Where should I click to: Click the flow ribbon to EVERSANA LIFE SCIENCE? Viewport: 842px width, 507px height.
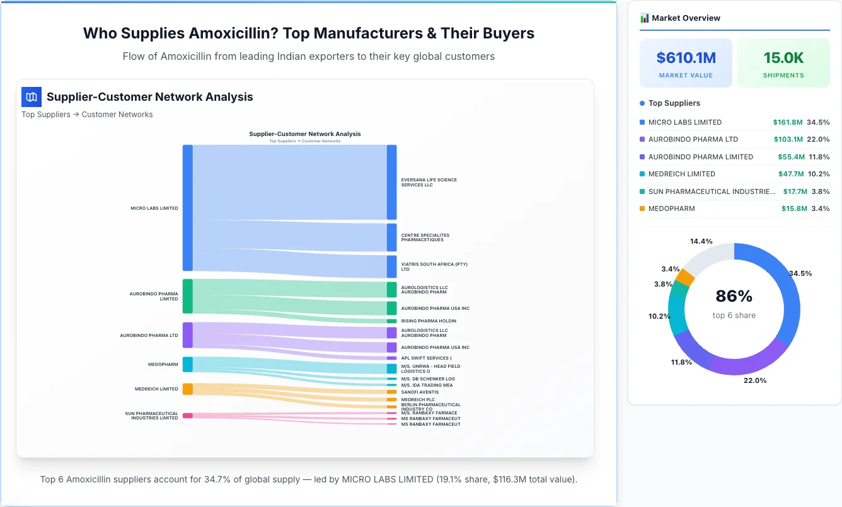[x=290, y=183]
